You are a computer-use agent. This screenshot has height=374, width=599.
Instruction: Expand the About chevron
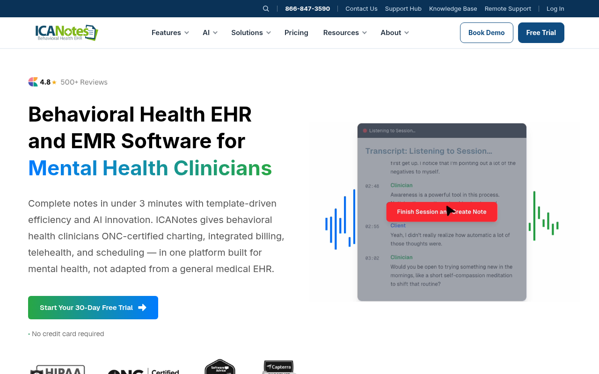click(407, 33)
